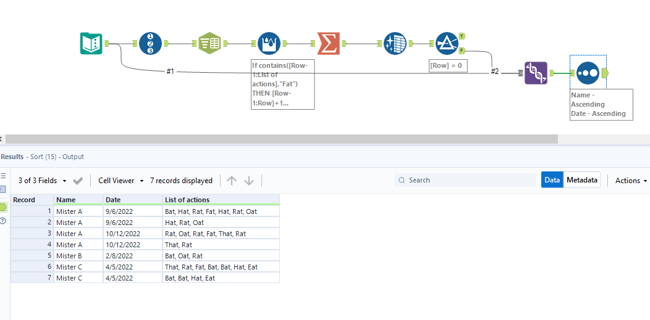Click the Find Replace tool node

point(536,73)
